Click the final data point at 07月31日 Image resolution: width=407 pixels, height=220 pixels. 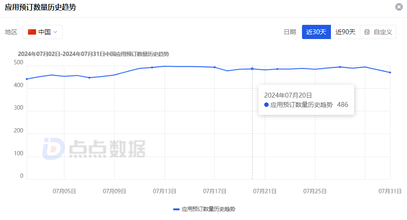[390, 72]
